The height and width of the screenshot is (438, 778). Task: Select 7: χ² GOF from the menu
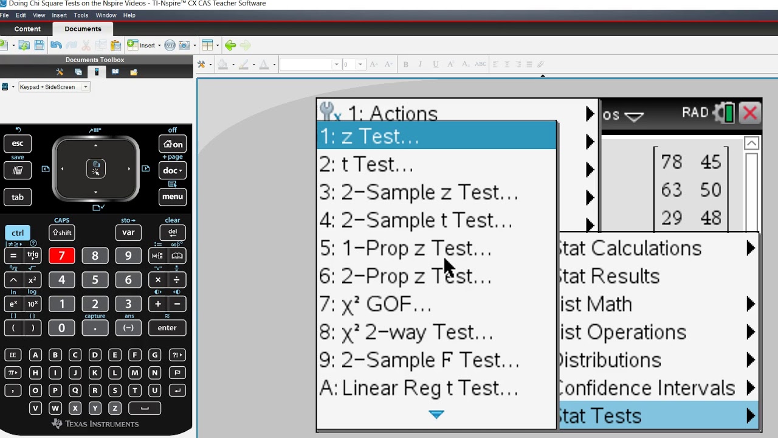tap(436, 304)
